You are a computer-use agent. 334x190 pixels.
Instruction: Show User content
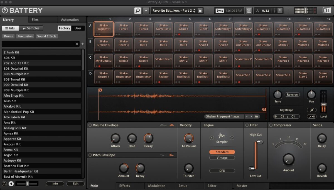(78, 28)
